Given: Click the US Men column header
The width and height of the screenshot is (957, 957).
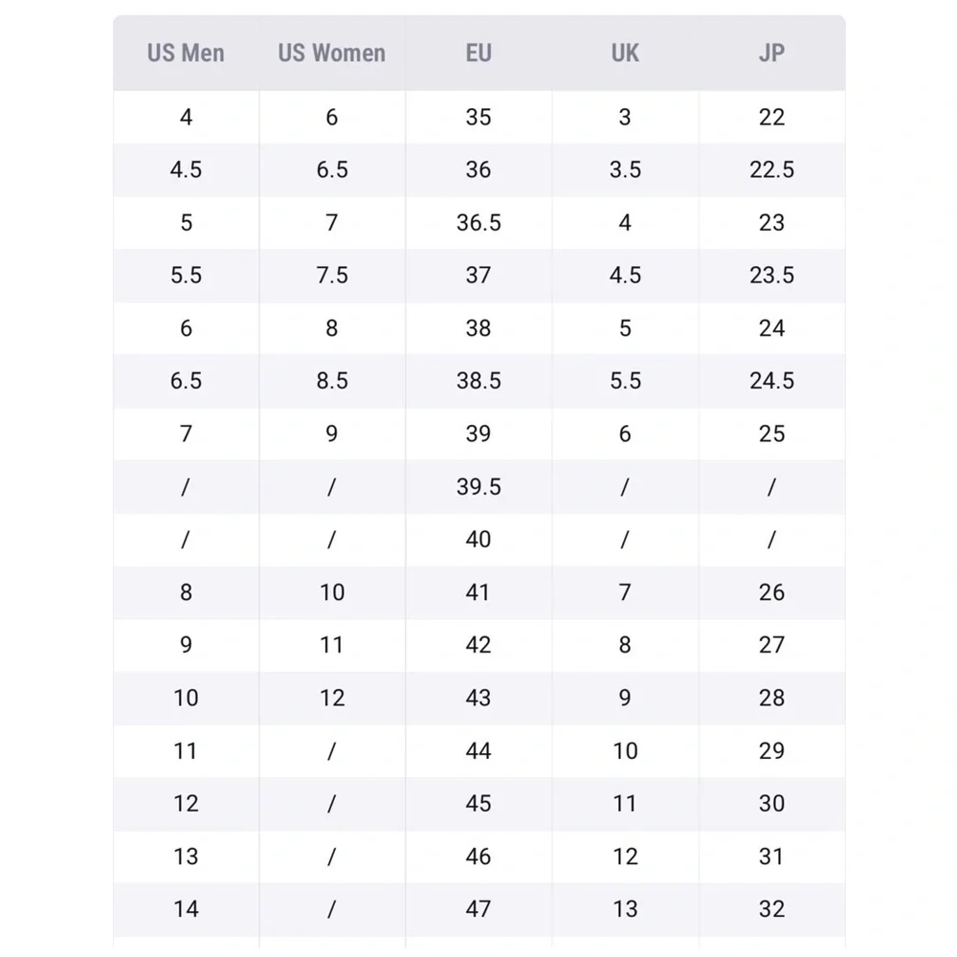Looking at the screenshot, I should click(186, 53).
